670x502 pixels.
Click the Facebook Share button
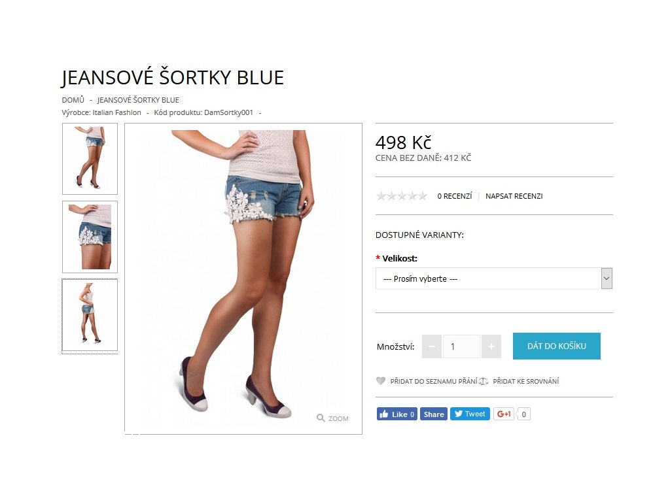pyautogui.click(x=434, y=414)
